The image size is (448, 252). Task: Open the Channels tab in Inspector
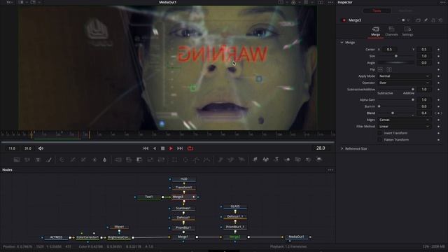tap(391, 31)
